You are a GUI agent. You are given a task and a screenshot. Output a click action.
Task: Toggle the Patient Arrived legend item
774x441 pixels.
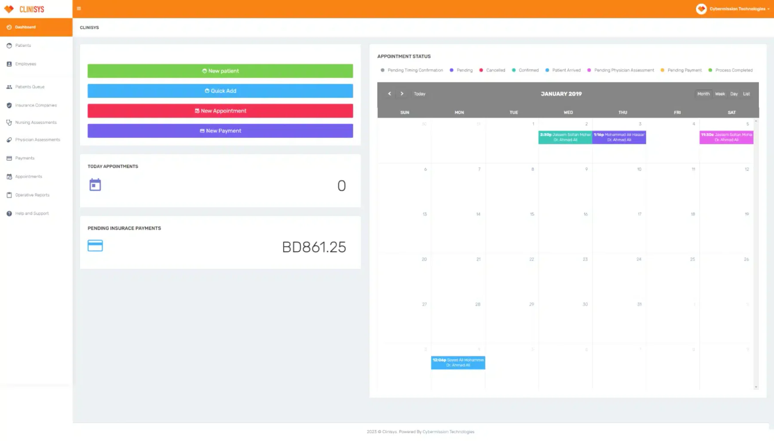coord(563,70)
